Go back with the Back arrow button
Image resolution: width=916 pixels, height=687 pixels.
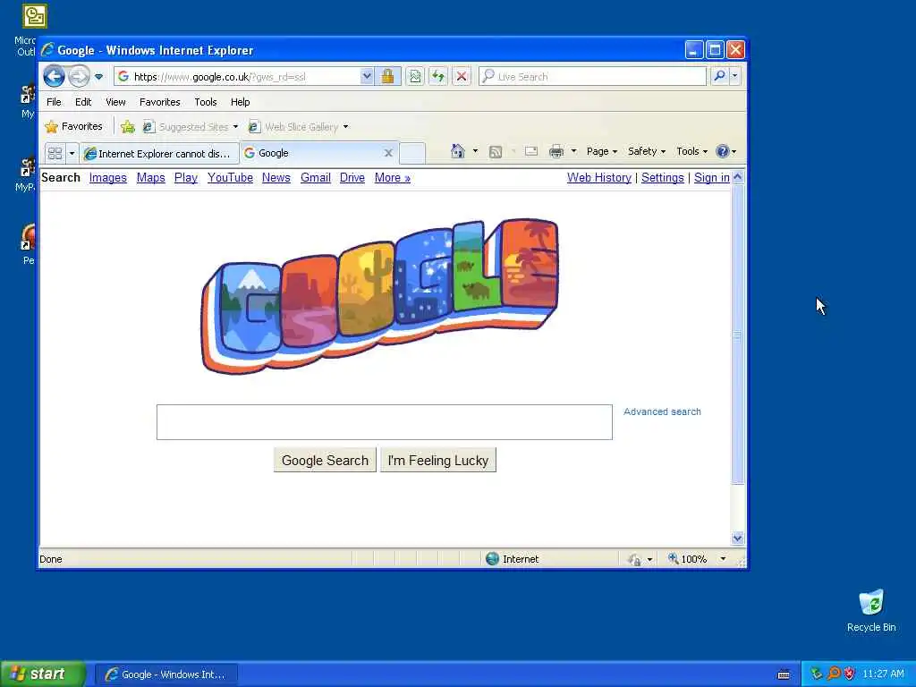tap(54, 76)
